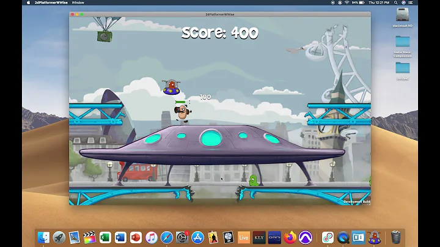Open Notification Center in the menu bar
This screenshot has width=440, height=247.
pos(411,2)
